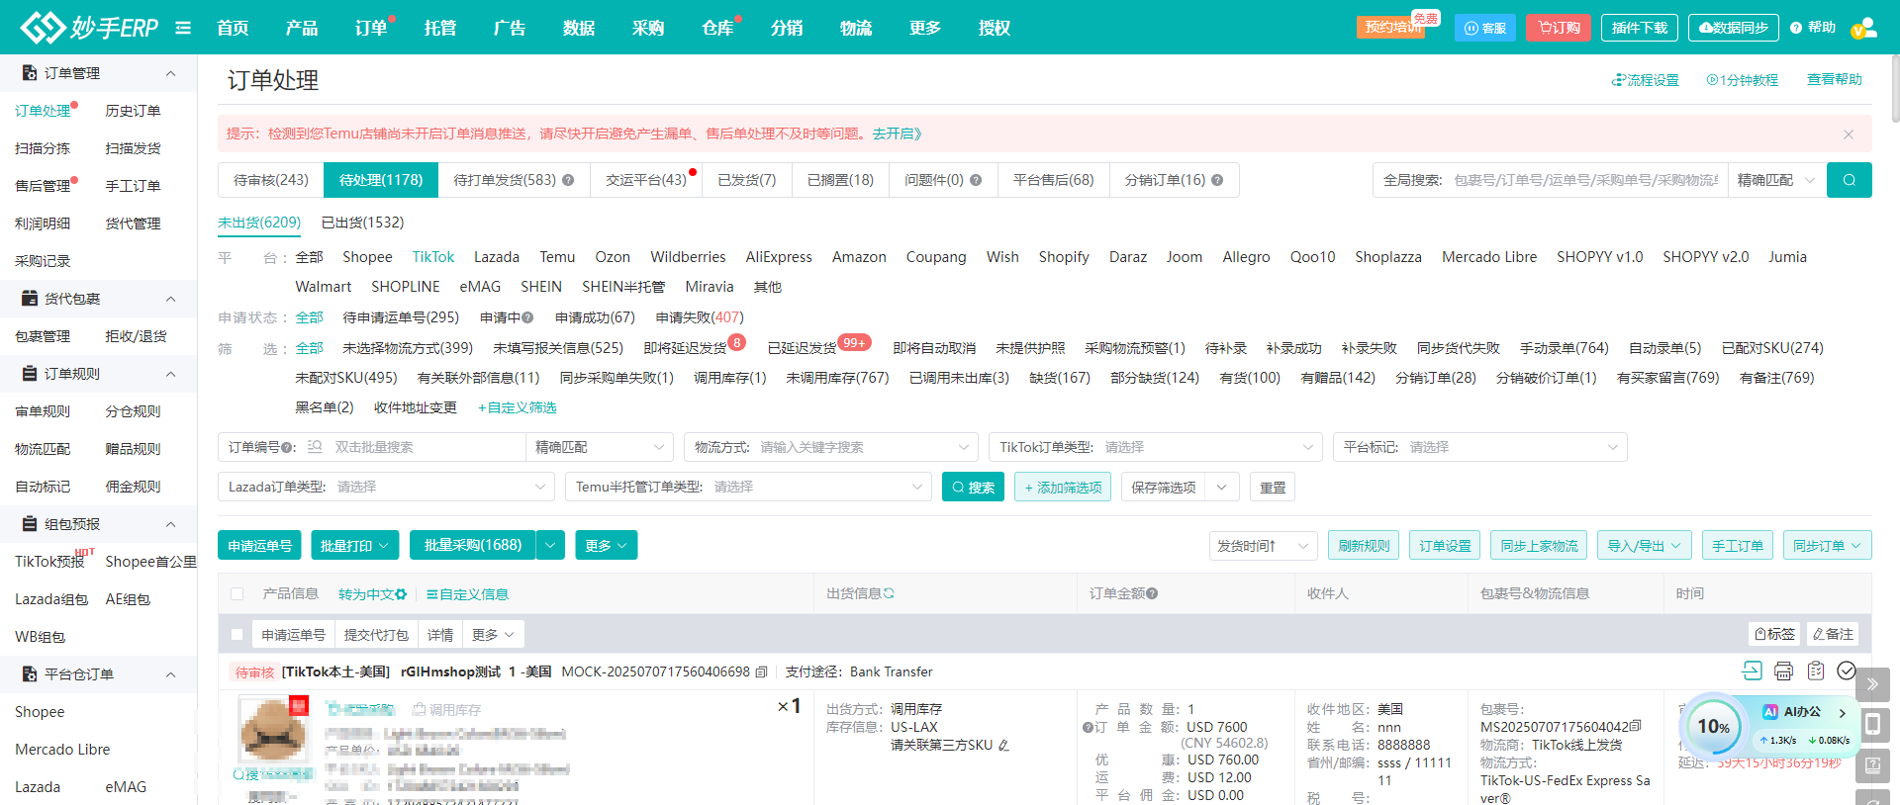
Task: Click the circled checkmark icon in the order row
Action: (x=1847, y=671)
